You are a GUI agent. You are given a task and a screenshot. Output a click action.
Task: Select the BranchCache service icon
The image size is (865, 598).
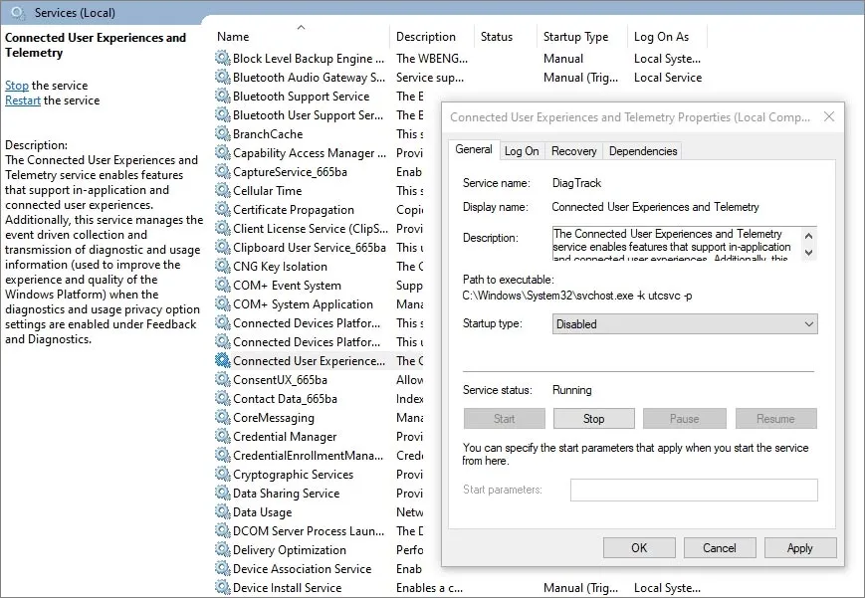pyautogui.click(x=221, y=133)
